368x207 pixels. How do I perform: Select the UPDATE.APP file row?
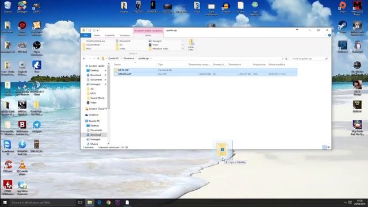click(x=205, y=74)
